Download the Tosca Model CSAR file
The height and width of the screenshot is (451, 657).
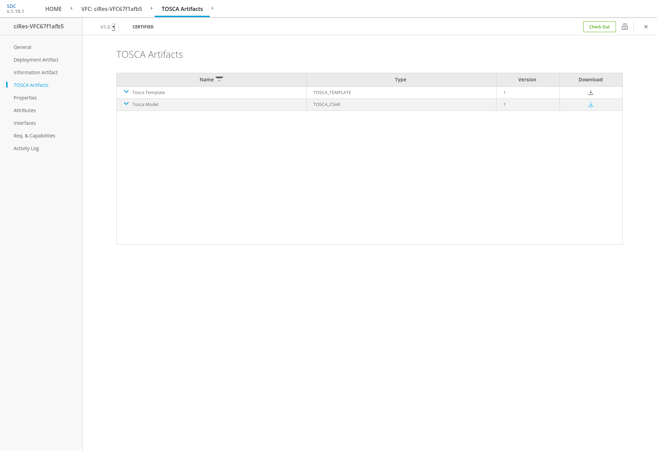[x=591, y=105]
